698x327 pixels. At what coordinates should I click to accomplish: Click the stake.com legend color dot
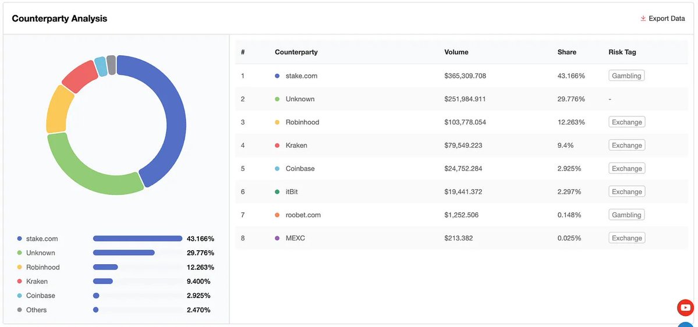[x=19, y=239]
